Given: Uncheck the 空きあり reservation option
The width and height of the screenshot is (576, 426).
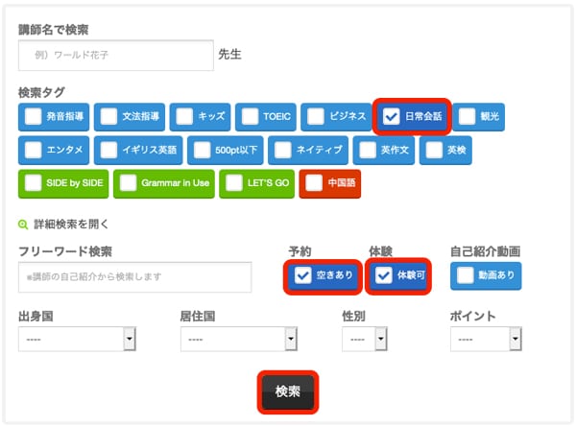Looking at the screenshot, I should pyautogui.click(x=304, y=276).
